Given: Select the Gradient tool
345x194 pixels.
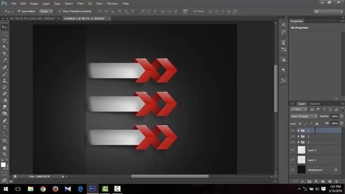Looking at the screenshot, I should tap(4, 101).
